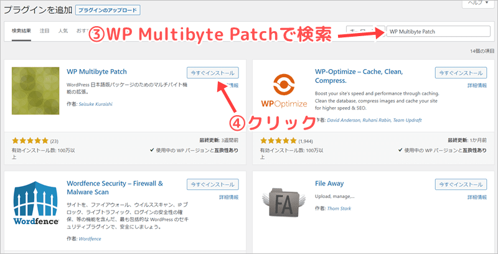The height and width of the screenshot is (254, 498).
Task: Install WP Multibyte Patch with 今すぐインストール
Action: tap(212, 72)
